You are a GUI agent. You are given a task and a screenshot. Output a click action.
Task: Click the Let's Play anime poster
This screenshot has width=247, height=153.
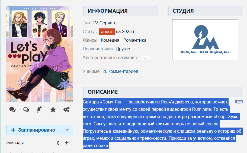coord(39,54)
